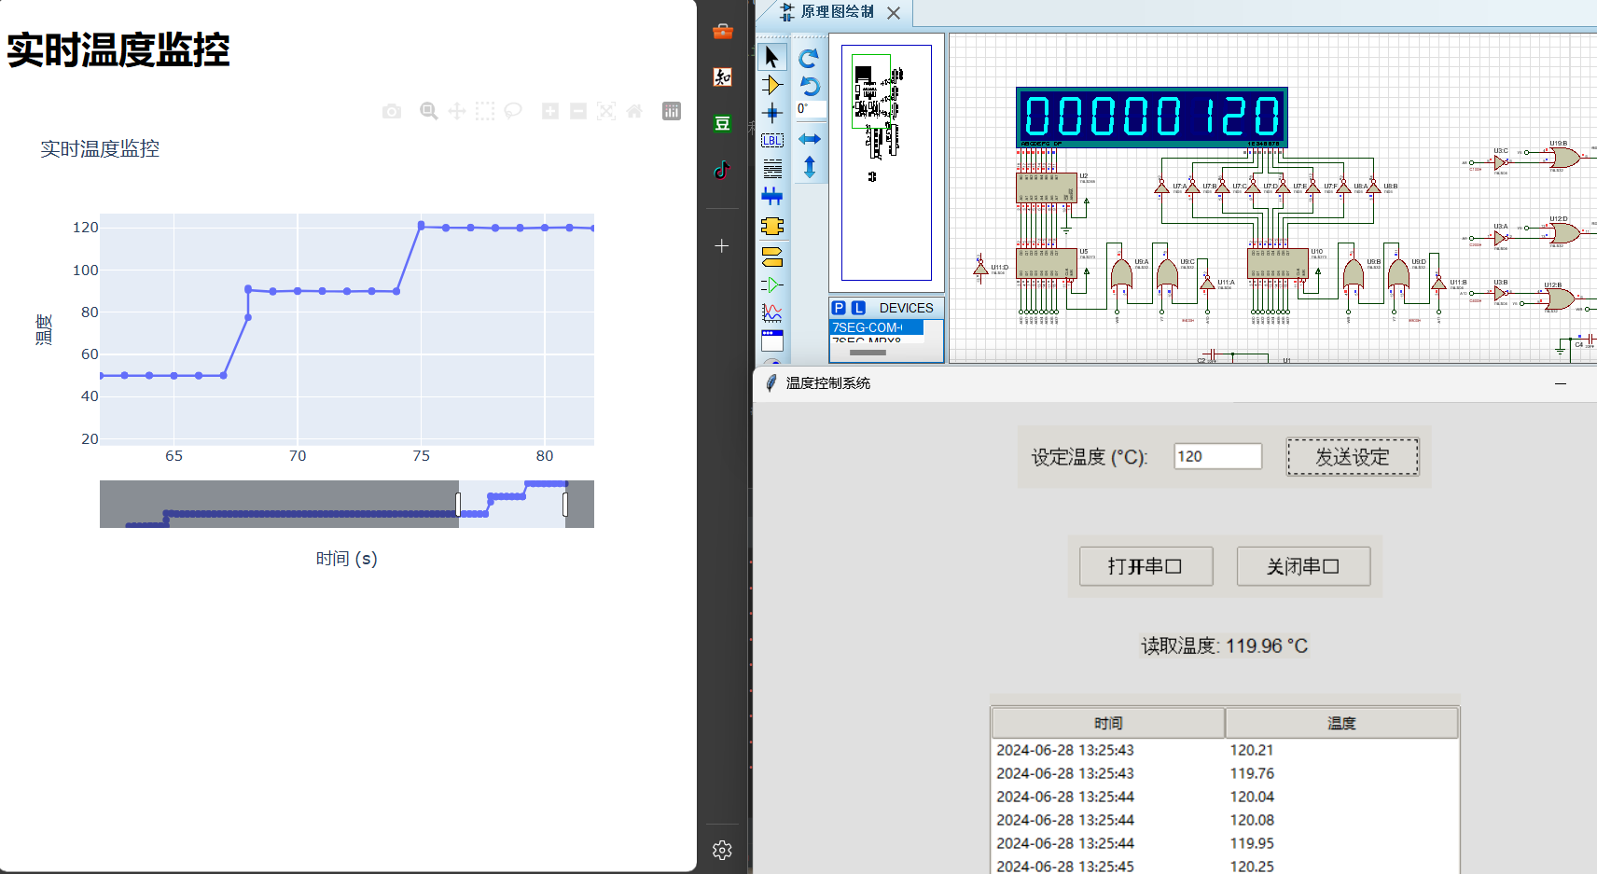1597x874 pixels.
Task: Click the device list horizontal scrollbar
Action: coord(868,353)
